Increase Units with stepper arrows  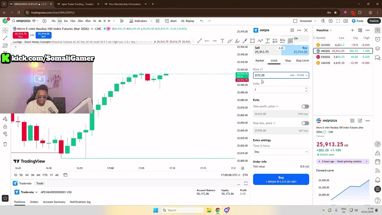pos(306,88)
